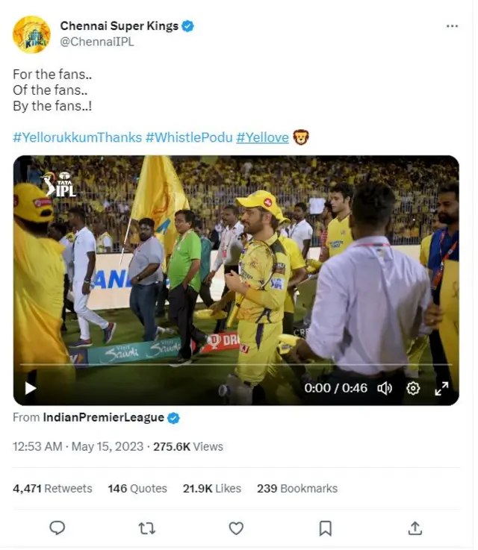Open the #YellorukkumThanks hashtag
This screenshot has width=478, height=550.
tap(75, 137)
